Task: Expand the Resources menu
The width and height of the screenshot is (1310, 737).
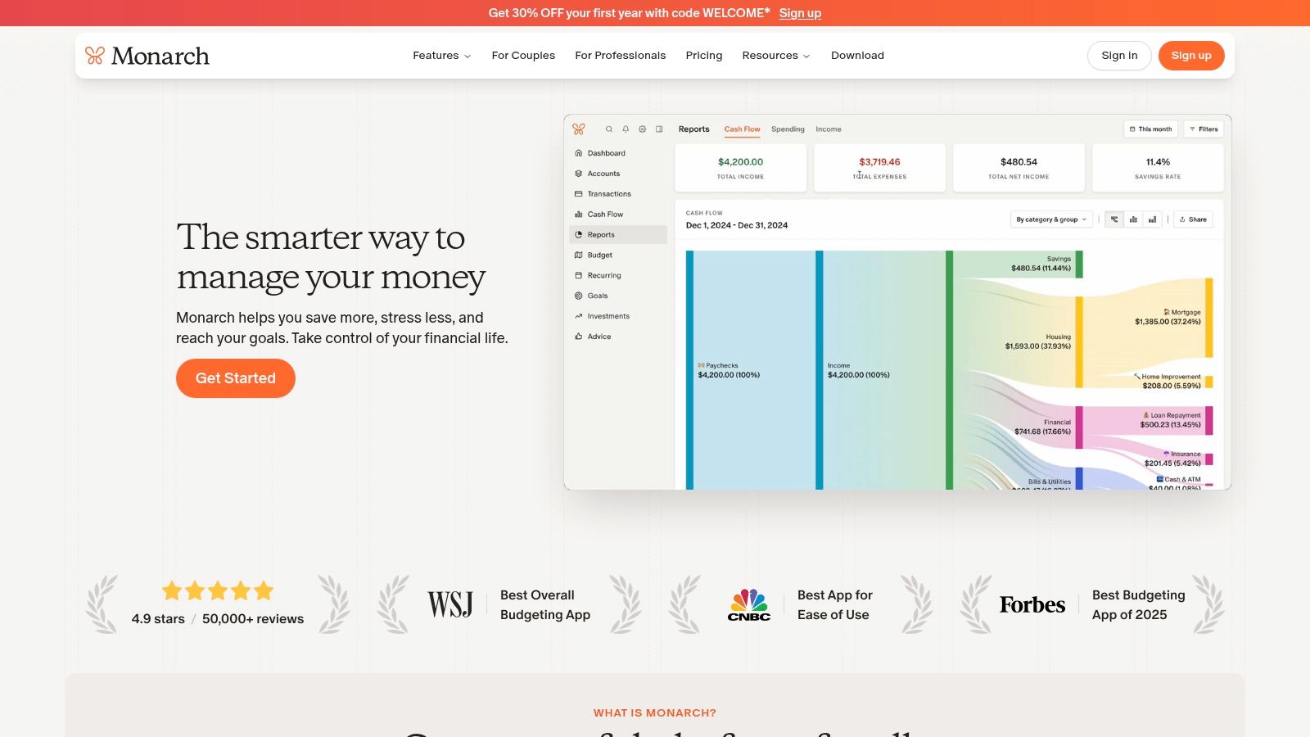Action: [x=776, y=56]
